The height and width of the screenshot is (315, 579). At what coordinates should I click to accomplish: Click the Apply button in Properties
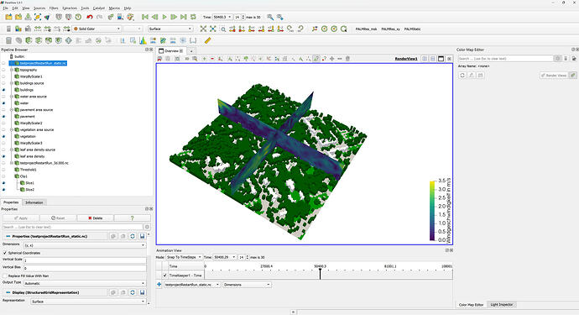click(x=21, y=218)
